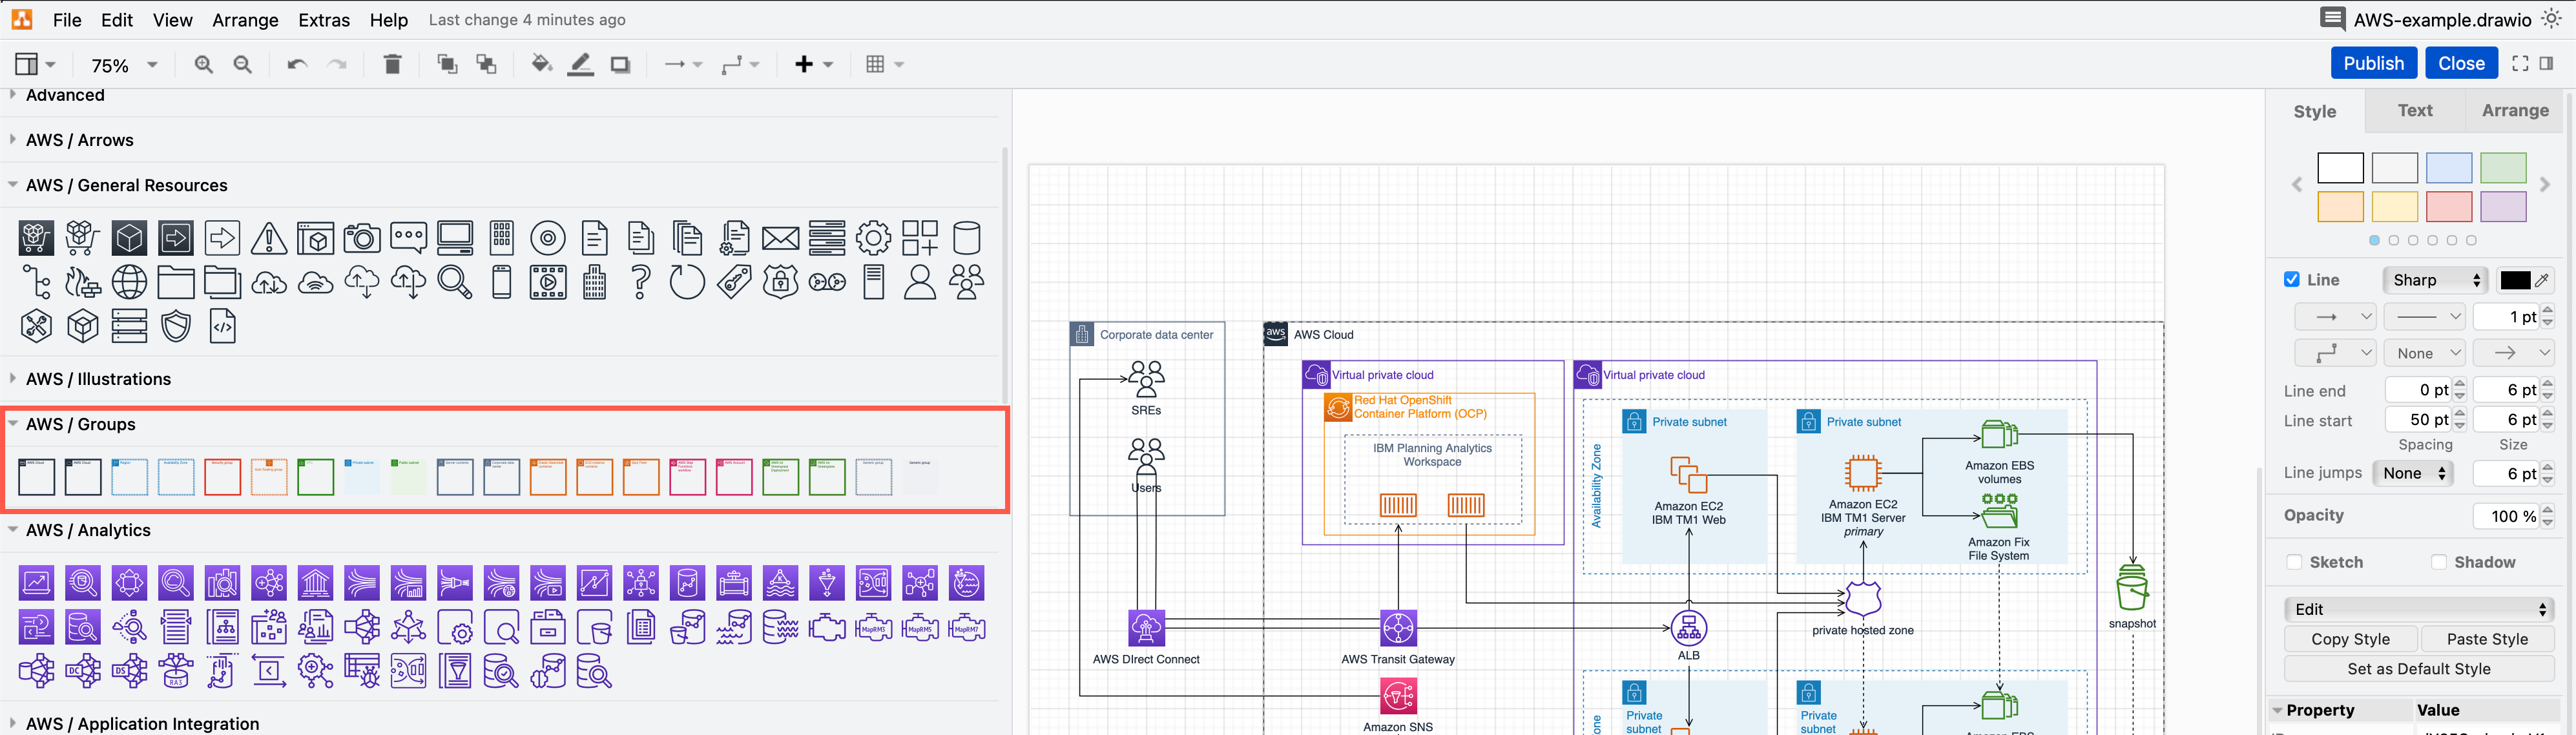The height and width of the screenshot is (735, 2576).
Task: Select the Delete tool in the toolbar
Action: click(x=392, y=63)
